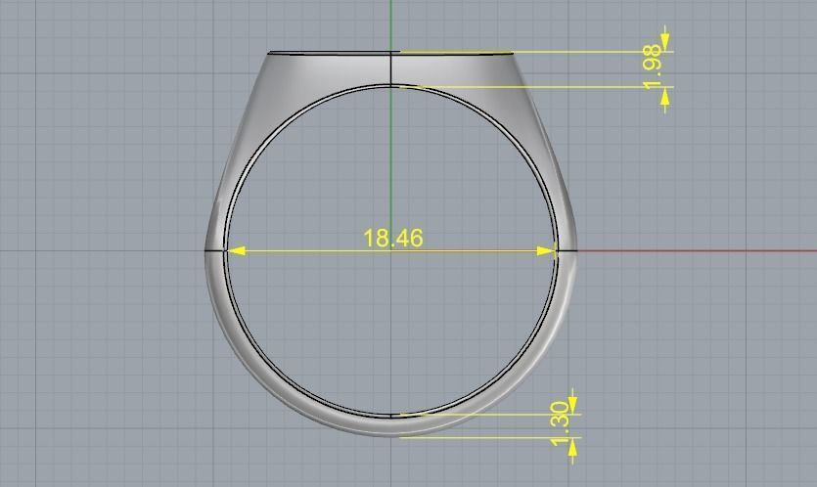Select the 1.98 top thickness dimension text
The image size is (817, 487).
[653, 67]
